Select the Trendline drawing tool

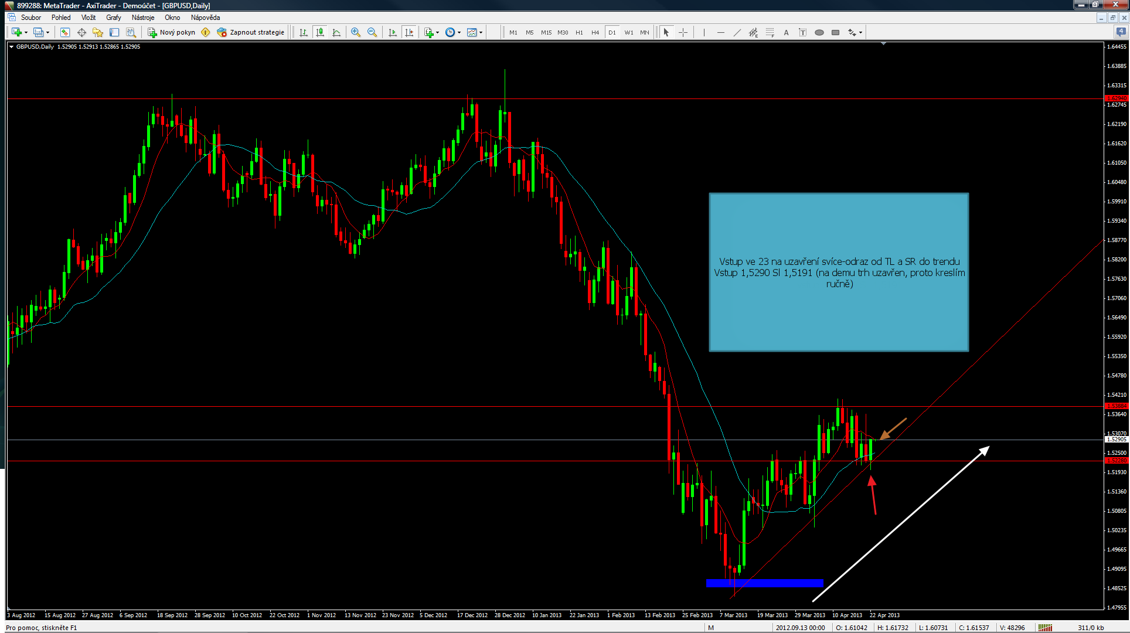click(737, 32)
